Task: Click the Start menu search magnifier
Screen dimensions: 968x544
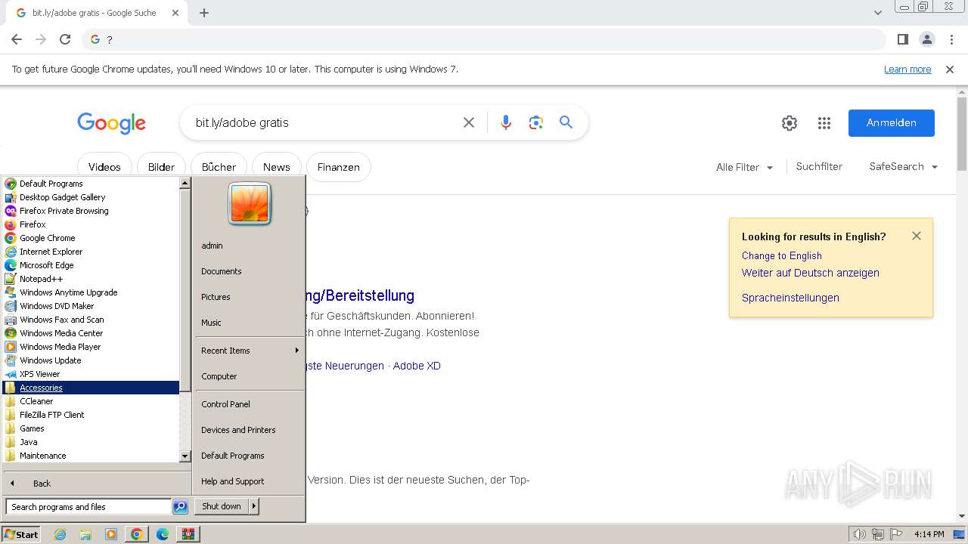Action: 180,507
